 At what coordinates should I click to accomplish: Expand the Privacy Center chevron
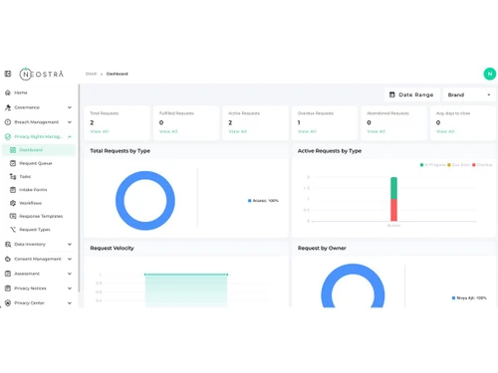[70, 302]
